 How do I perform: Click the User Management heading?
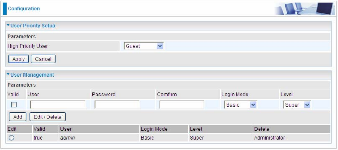coord(32,75)
